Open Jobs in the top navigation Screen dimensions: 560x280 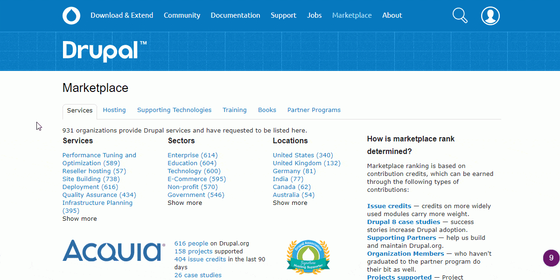tap(315, 15)
